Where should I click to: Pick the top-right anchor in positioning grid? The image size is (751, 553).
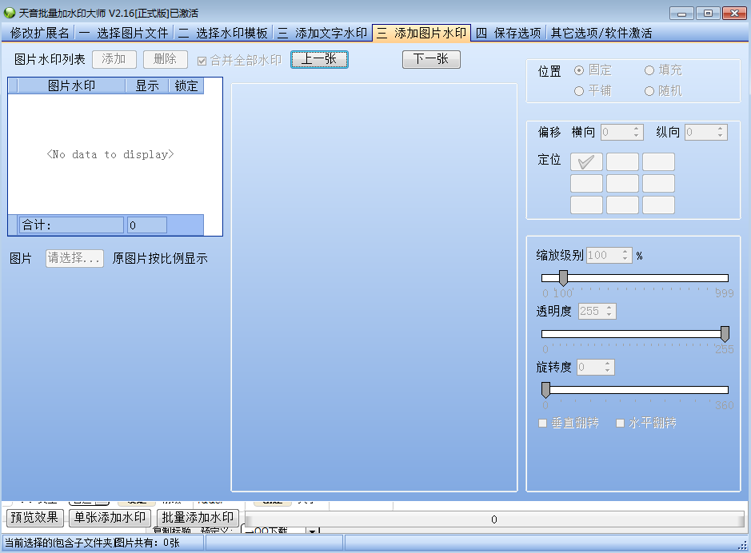[x=658, y=162]
